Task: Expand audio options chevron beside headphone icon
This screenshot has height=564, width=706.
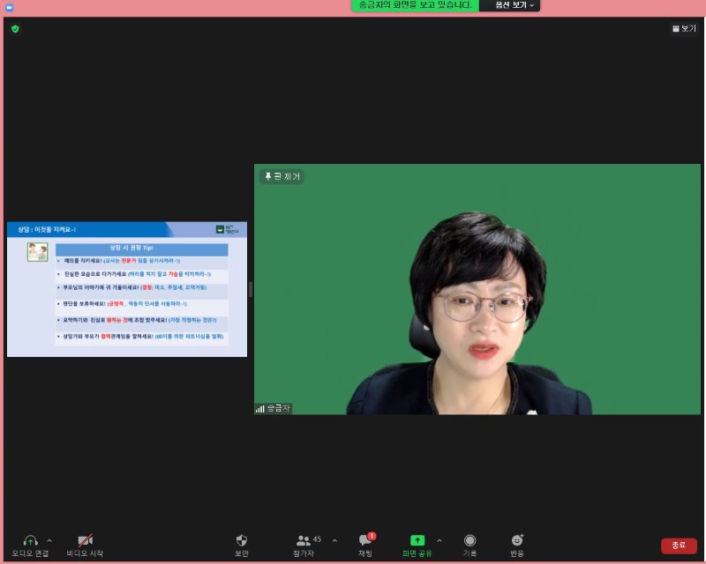Action: [x=49, y=540]
